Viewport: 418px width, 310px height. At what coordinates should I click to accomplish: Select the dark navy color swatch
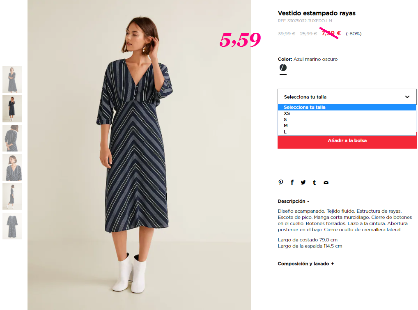[283, 68]
